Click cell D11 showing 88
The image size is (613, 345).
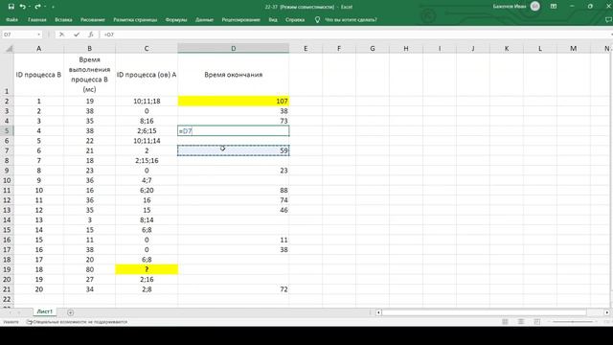click(x=234, y=190)
